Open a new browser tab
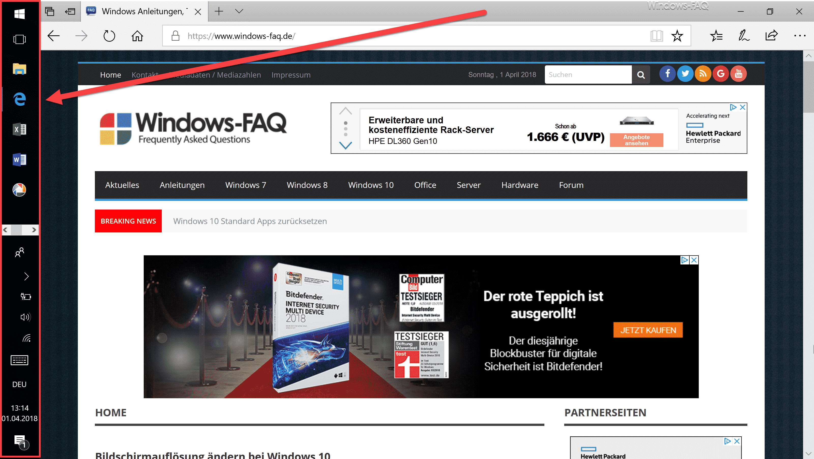This screenshot has height=459, width=814. pos(219,11)
